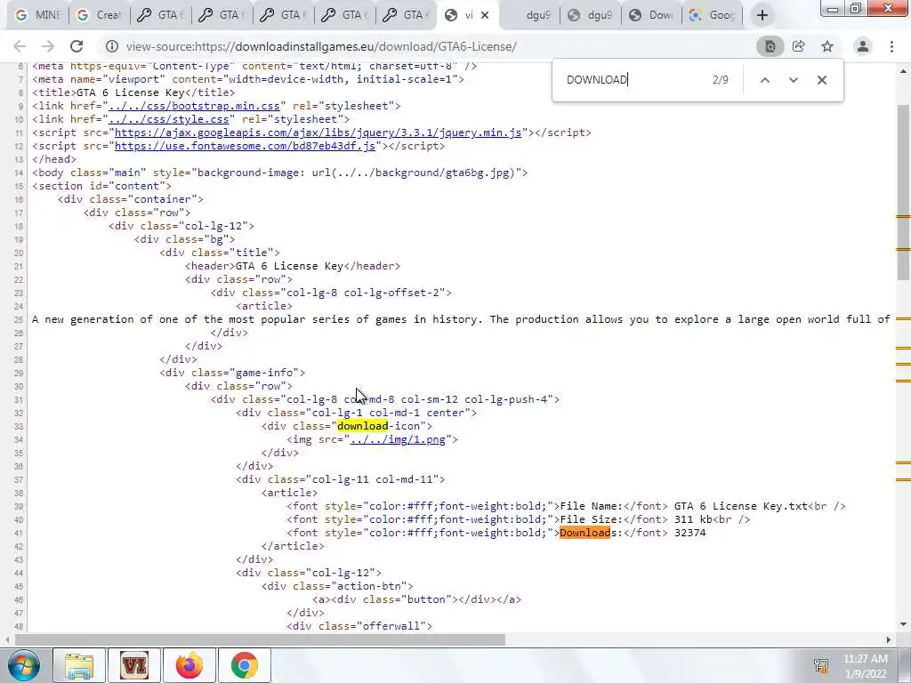Go back to the previous page

tap(20, 46)
